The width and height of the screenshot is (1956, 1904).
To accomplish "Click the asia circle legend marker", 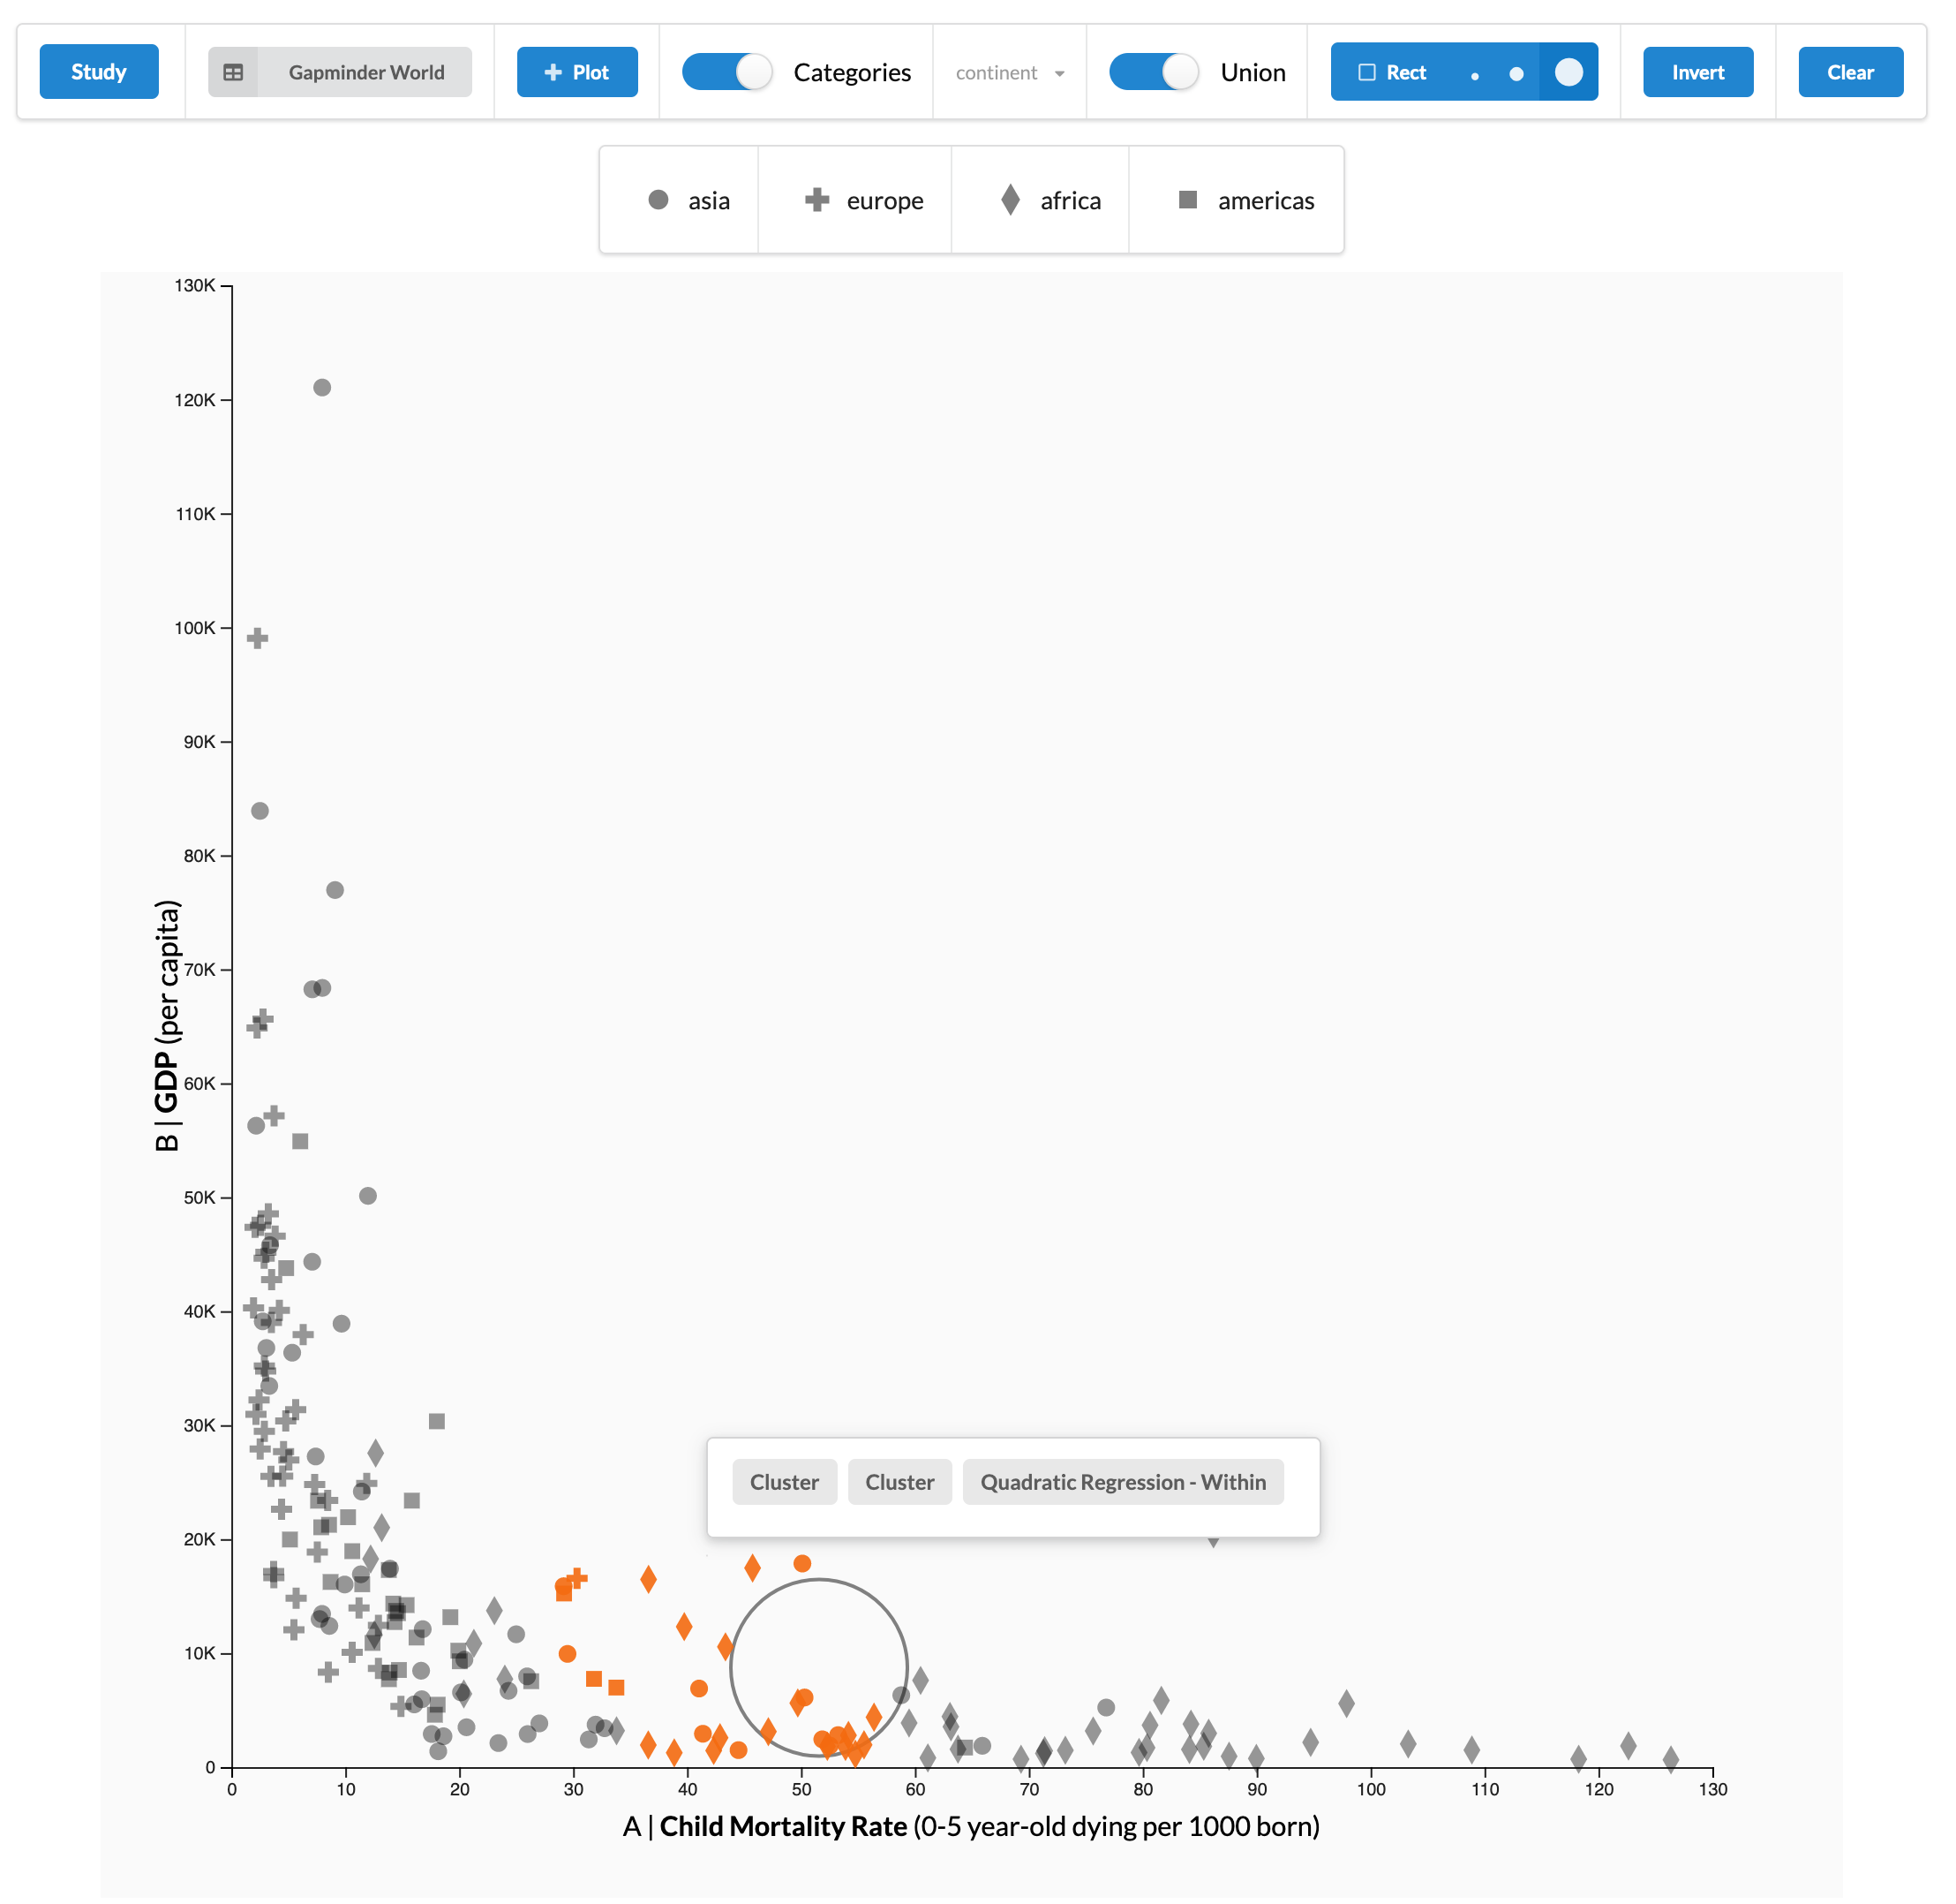I will [x=658, y=200].
